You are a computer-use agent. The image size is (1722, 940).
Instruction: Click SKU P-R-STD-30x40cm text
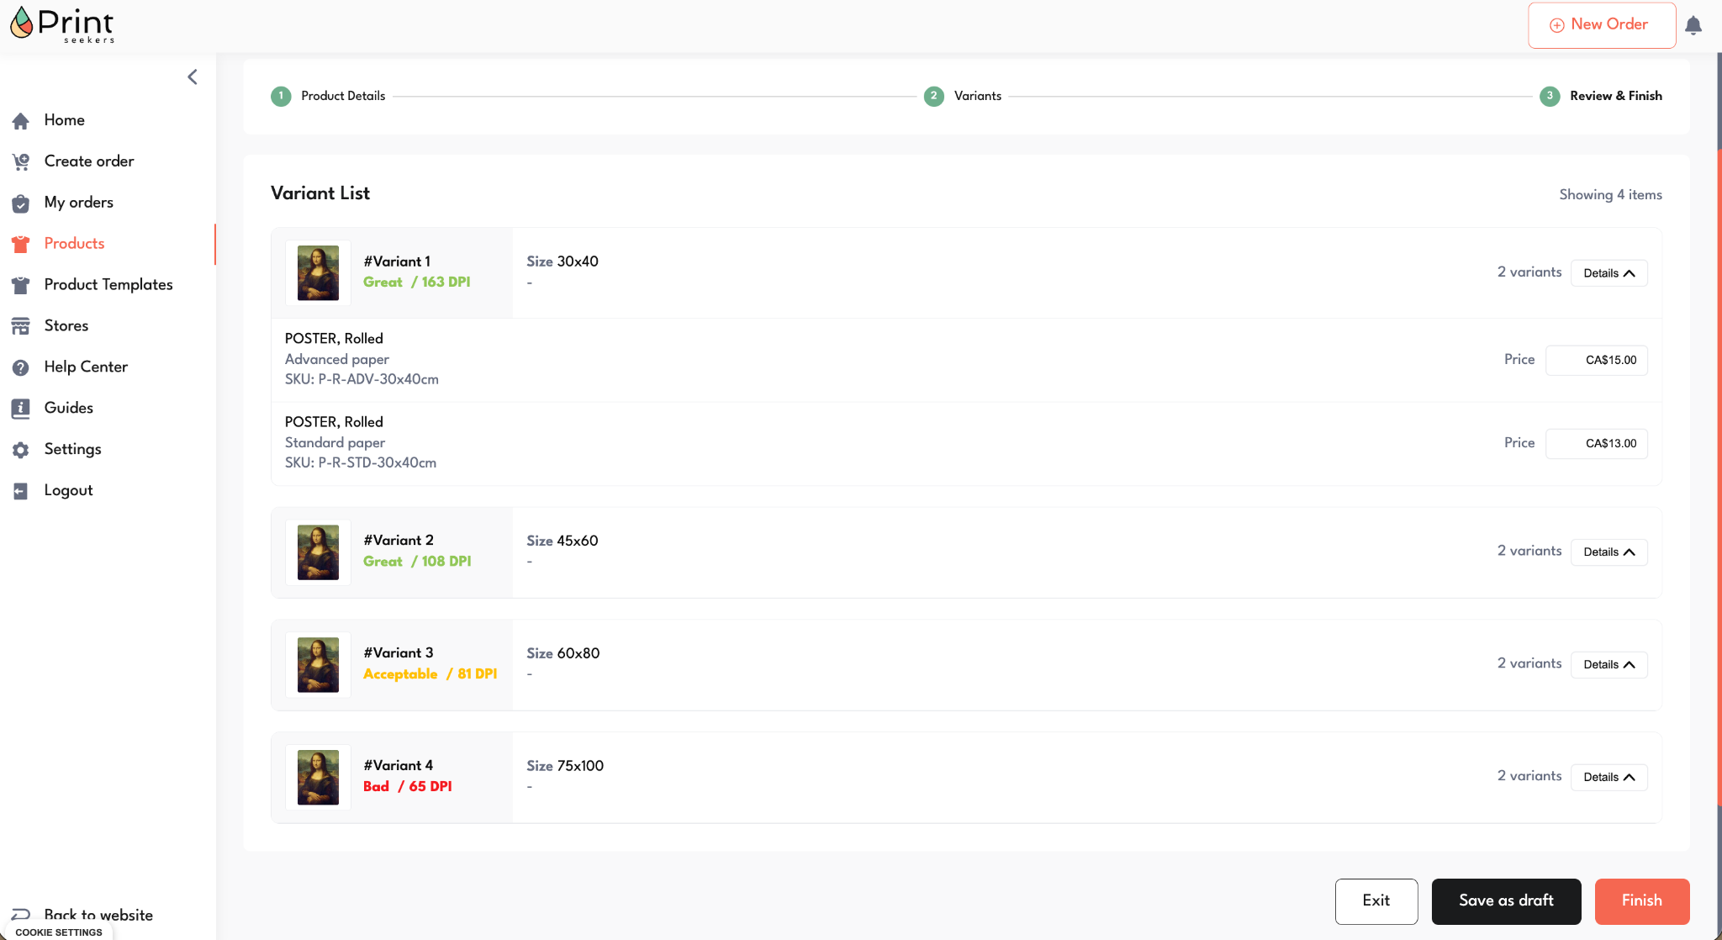[x=361, y=462]
